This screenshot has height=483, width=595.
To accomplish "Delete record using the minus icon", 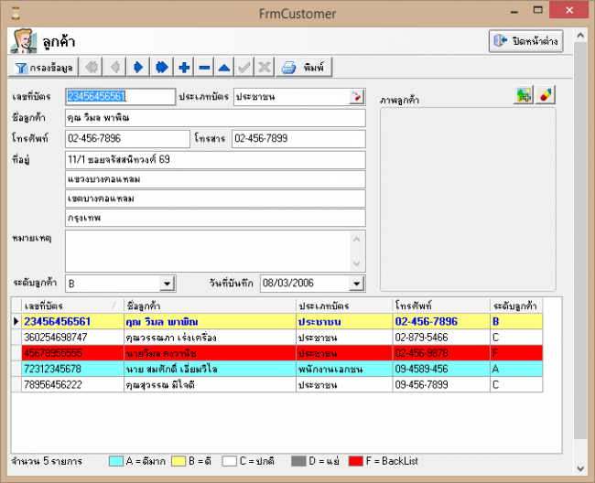I will (x=204, y=67).
